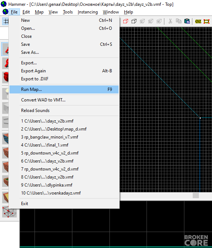Viewport: 212px width, 248px height.
Task: Choose New from the File menu
Action: pos(64,20)
